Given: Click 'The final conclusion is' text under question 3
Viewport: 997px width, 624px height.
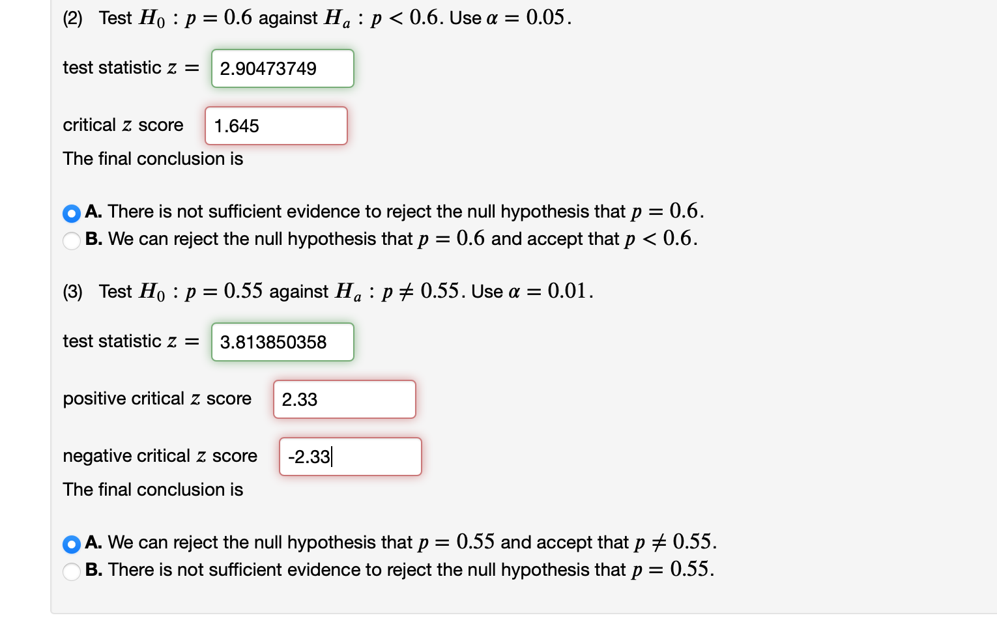Looking at the screenshot, I should coord(152,490).
